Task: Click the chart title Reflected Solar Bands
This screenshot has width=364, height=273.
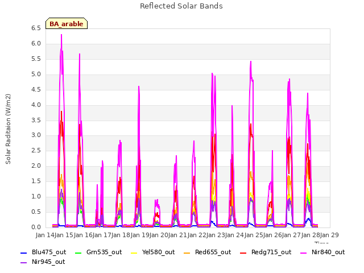Action: click(x=181, y=6)
